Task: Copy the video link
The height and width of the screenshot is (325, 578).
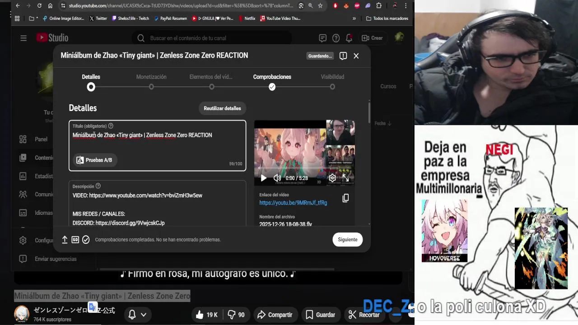Action: 345,198
